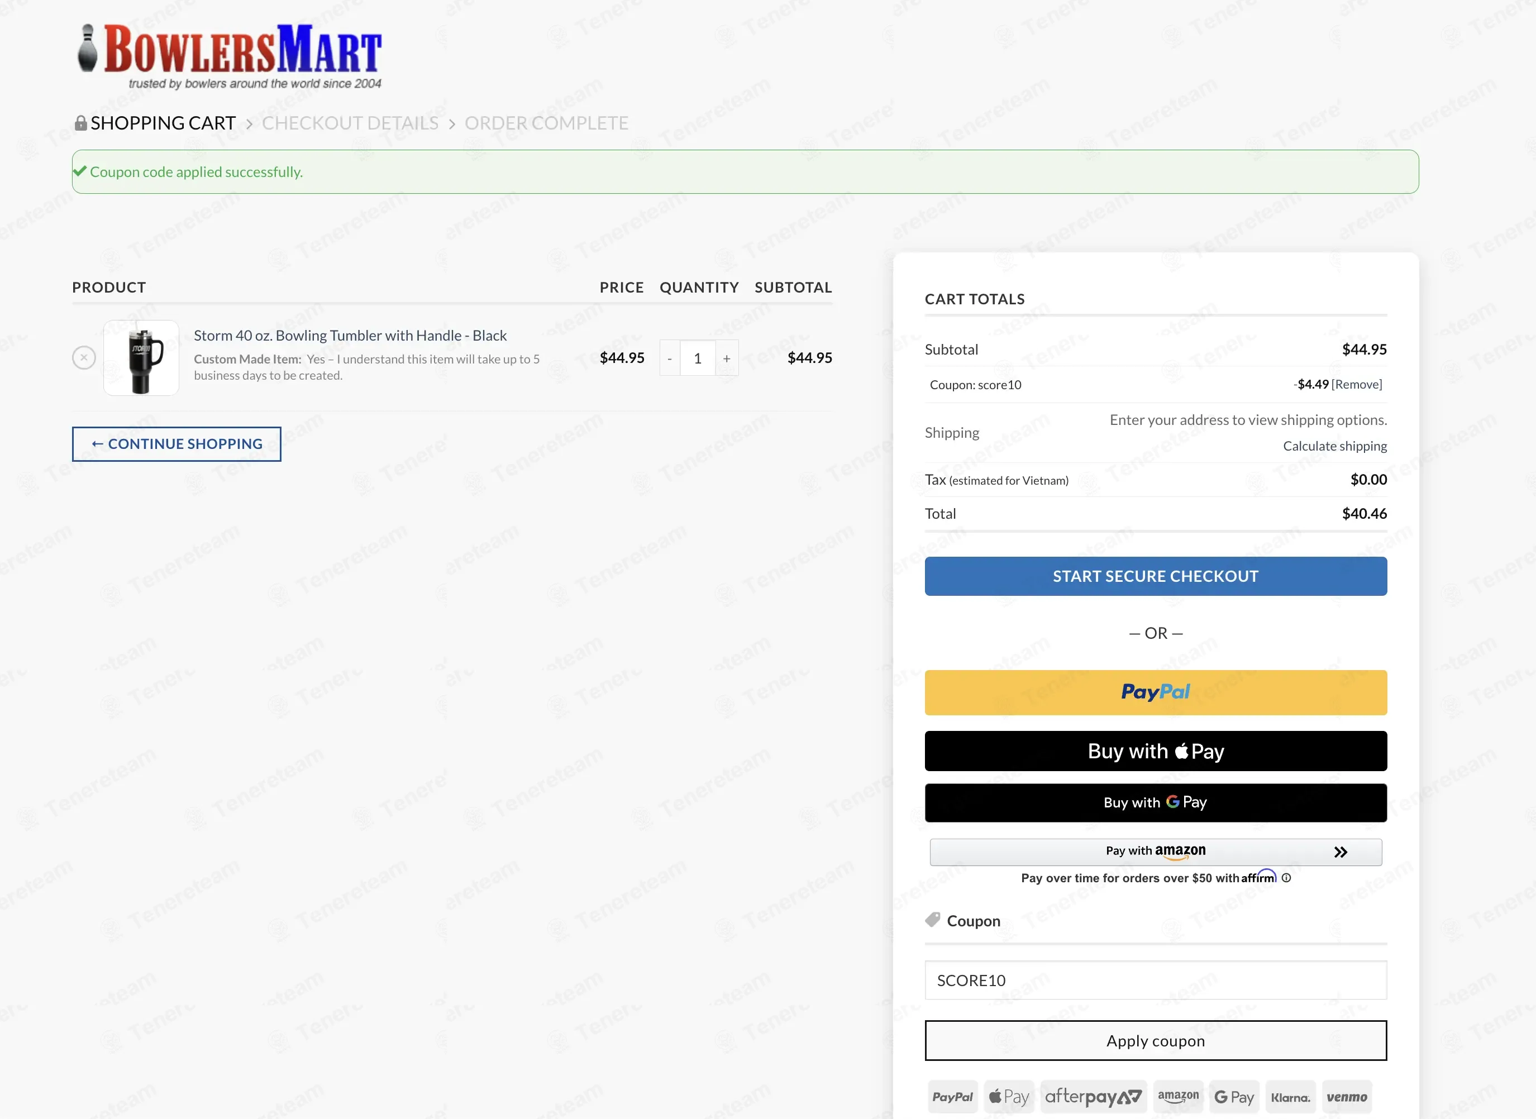Click the lock icon beside Shopping Cart
The image size is (1536, 1119).
click(x=80, y=123)
